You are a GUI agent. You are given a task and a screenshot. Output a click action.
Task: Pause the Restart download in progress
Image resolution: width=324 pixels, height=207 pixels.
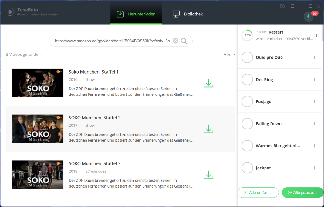click(x=318, y=35)
